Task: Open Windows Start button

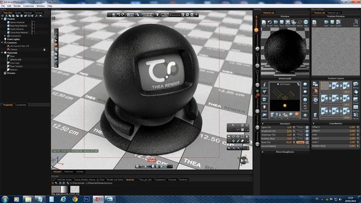Action: (x=5, y=199)
